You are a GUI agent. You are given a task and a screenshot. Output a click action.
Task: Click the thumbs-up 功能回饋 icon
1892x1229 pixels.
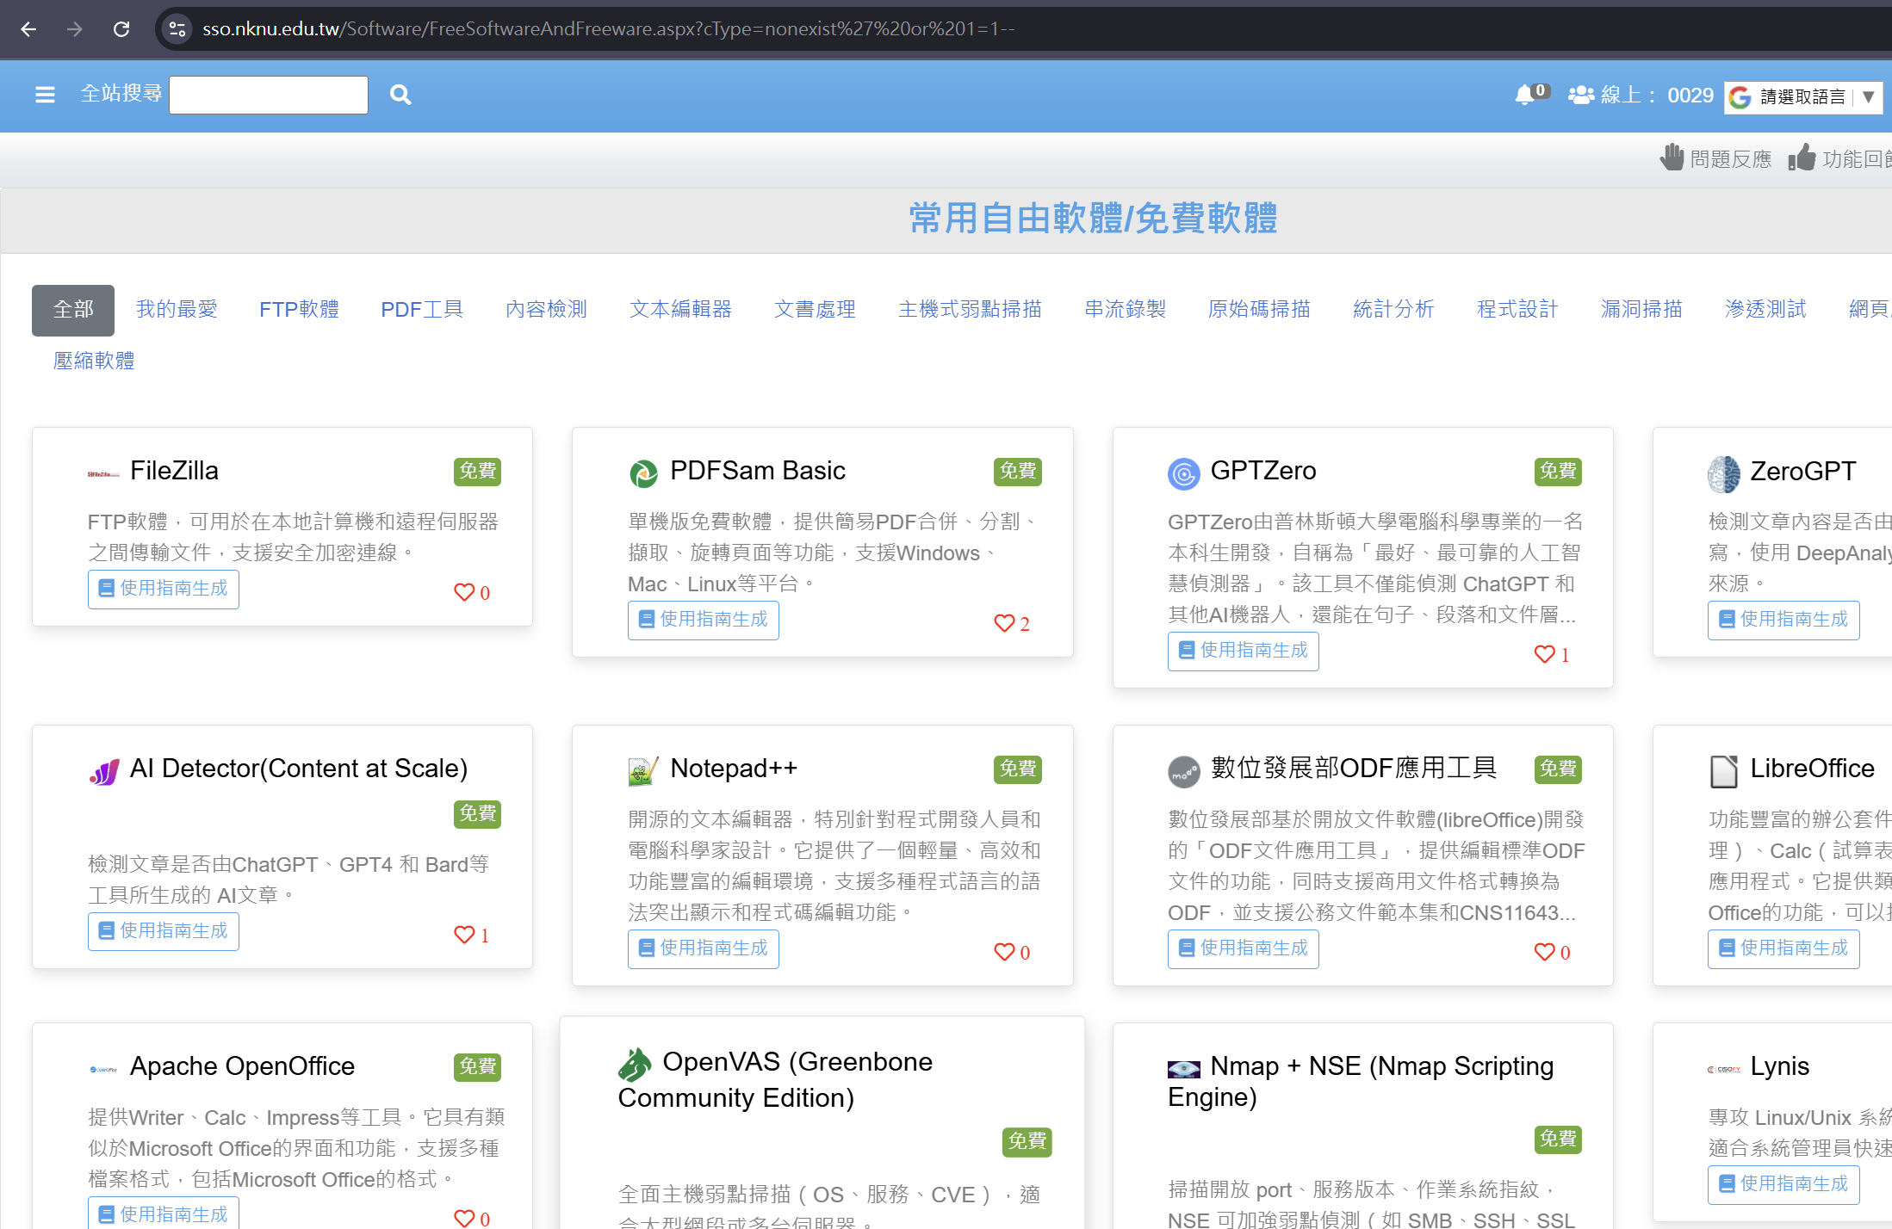[x=1802, y=157]
